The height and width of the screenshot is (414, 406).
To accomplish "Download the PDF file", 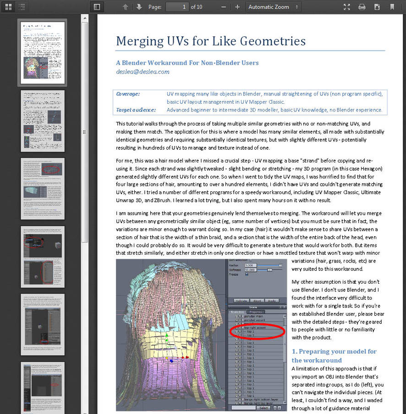I will click(x=377, y=7).
